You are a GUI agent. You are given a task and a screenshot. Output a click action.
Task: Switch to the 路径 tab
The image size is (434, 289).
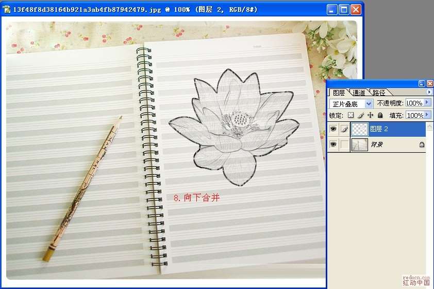(379, 93)
